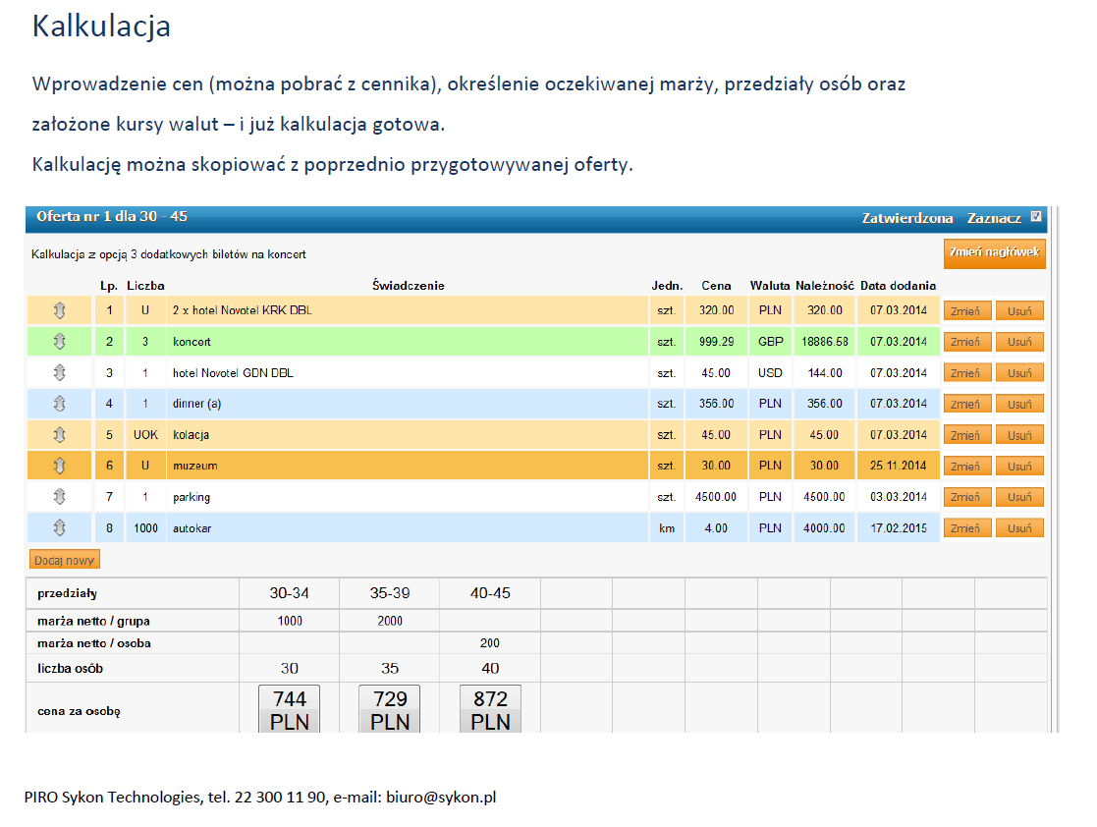Click the Data dodania column header
1097x827 pixels.
(x=898, y=286)
